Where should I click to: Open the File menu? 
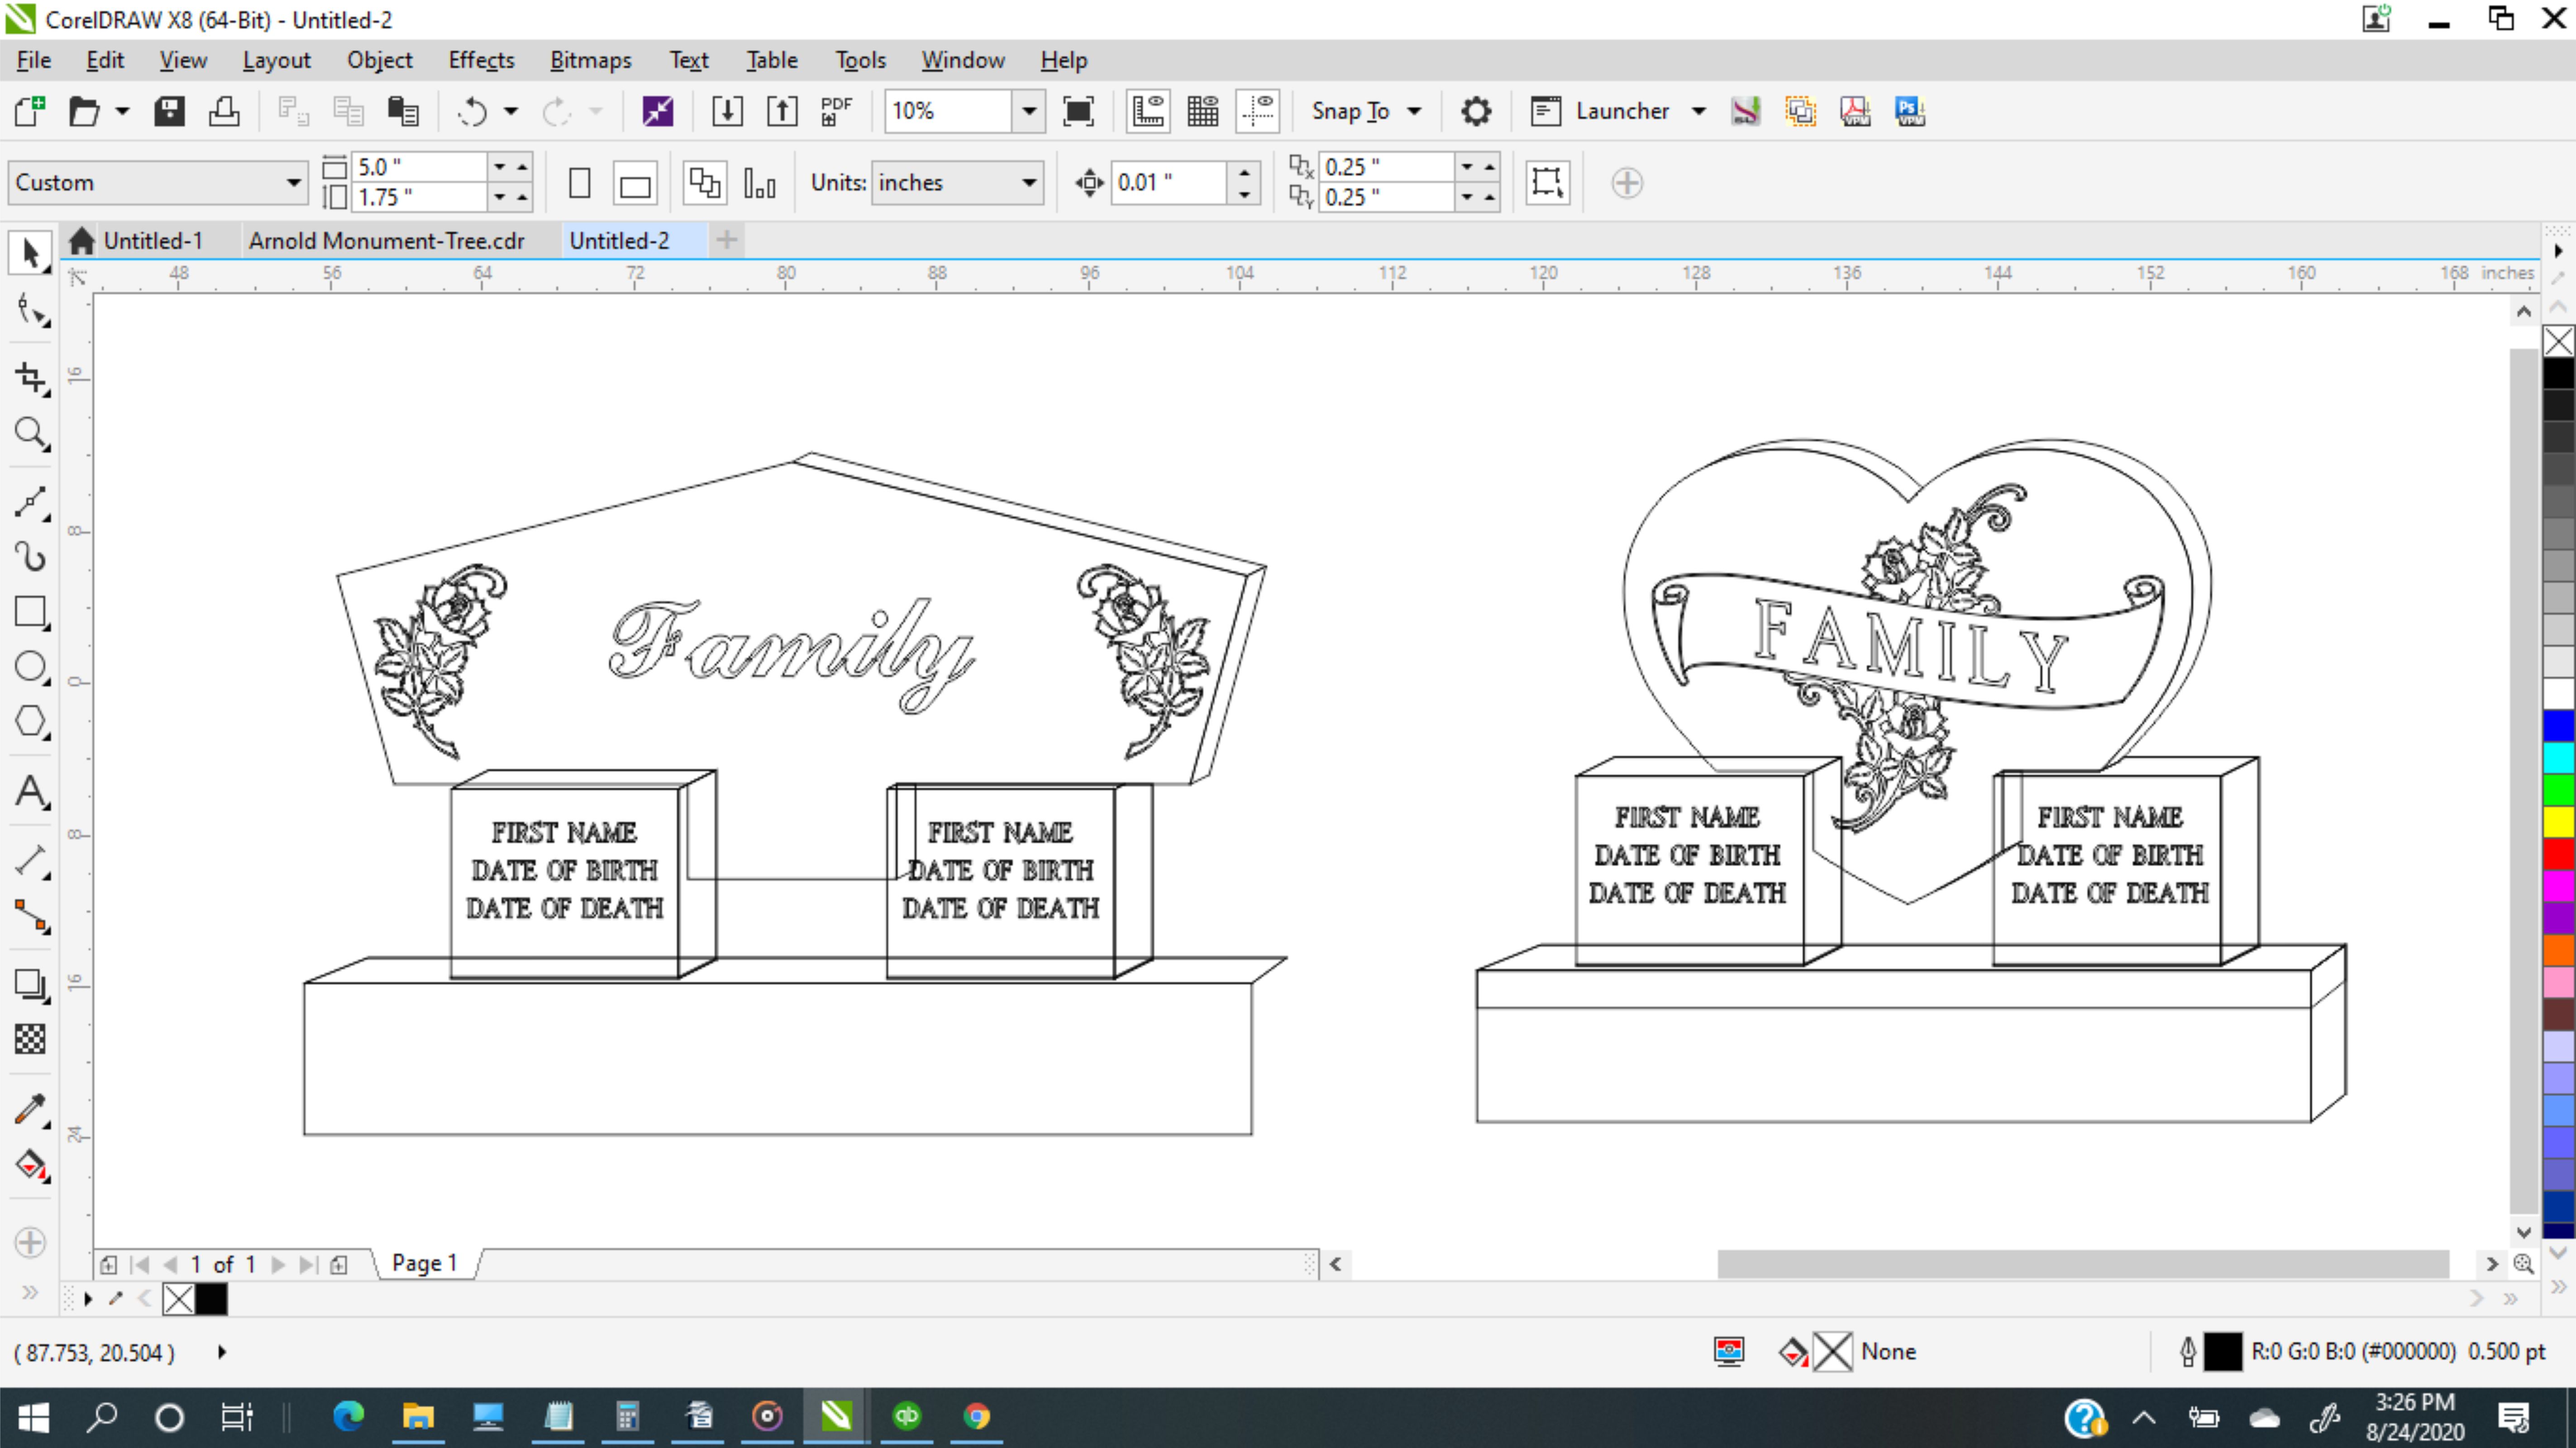(33, 60)
